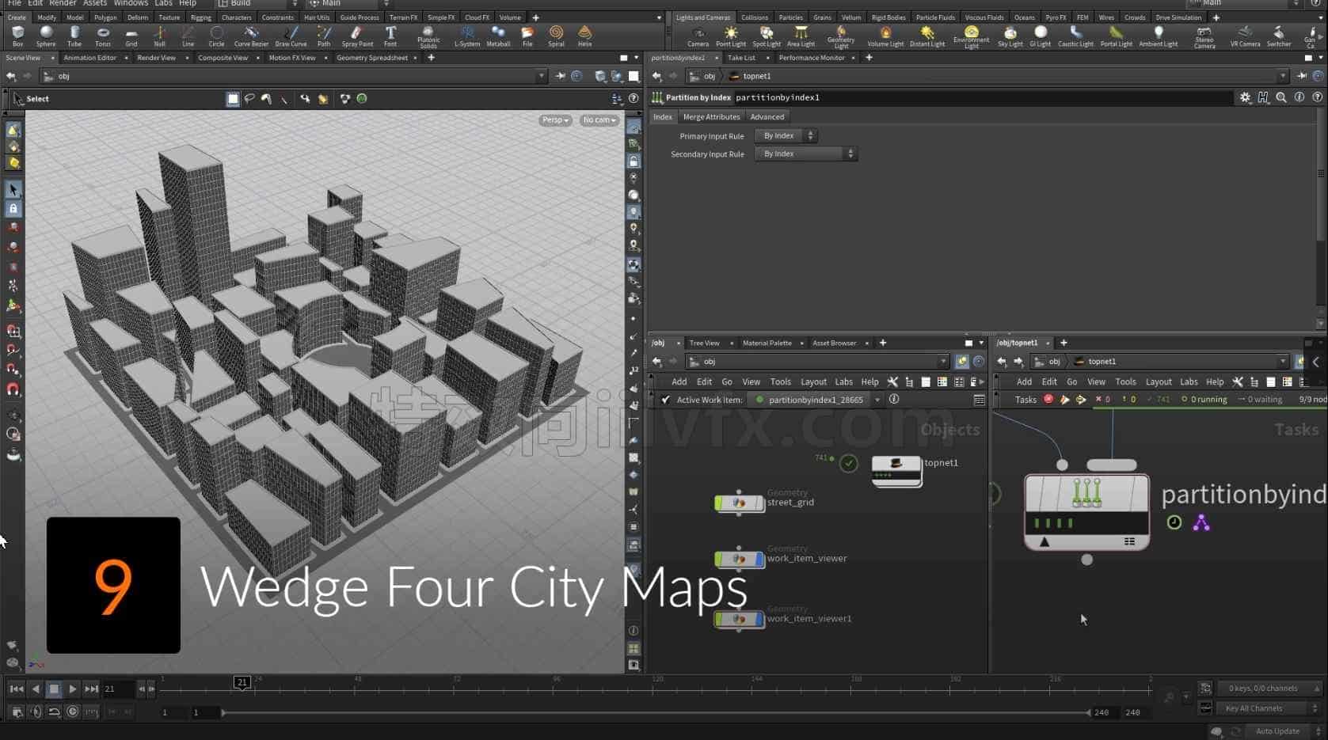Create a Sky Light from shelf
1328x740 pixels.
pos(1010,36)
